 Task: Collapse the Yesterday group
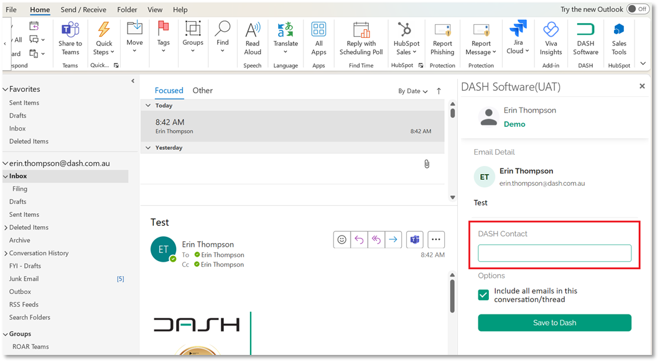[148, 148]
